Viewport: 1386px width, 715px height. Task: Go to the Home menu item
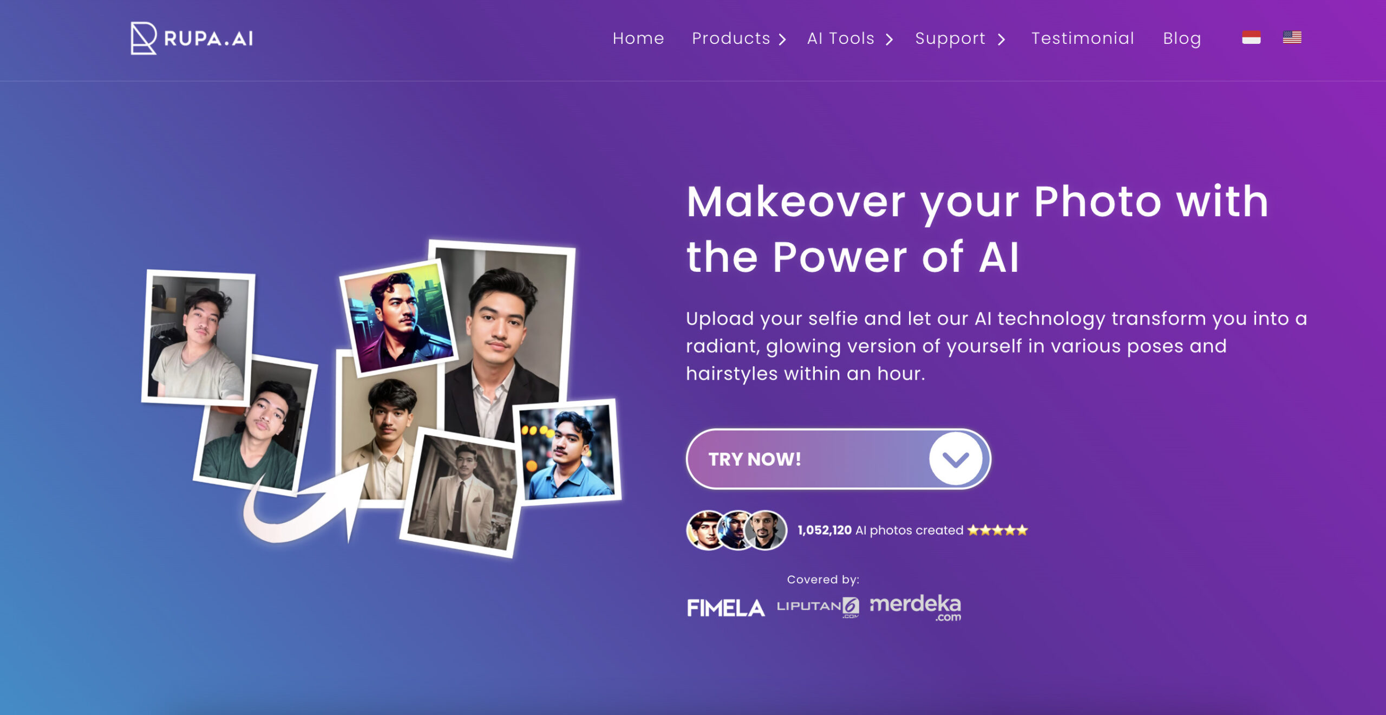pos(638,38)
